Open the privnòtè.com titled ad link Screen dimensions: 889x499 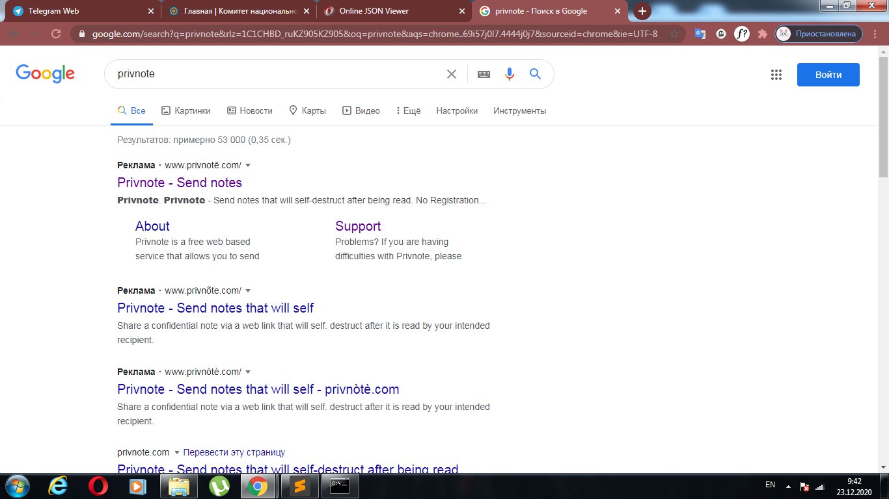(258, 389)
